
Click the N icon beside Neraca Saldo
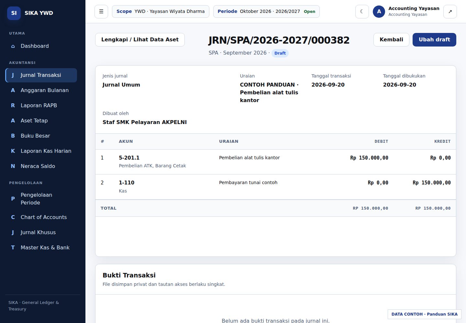13,166
